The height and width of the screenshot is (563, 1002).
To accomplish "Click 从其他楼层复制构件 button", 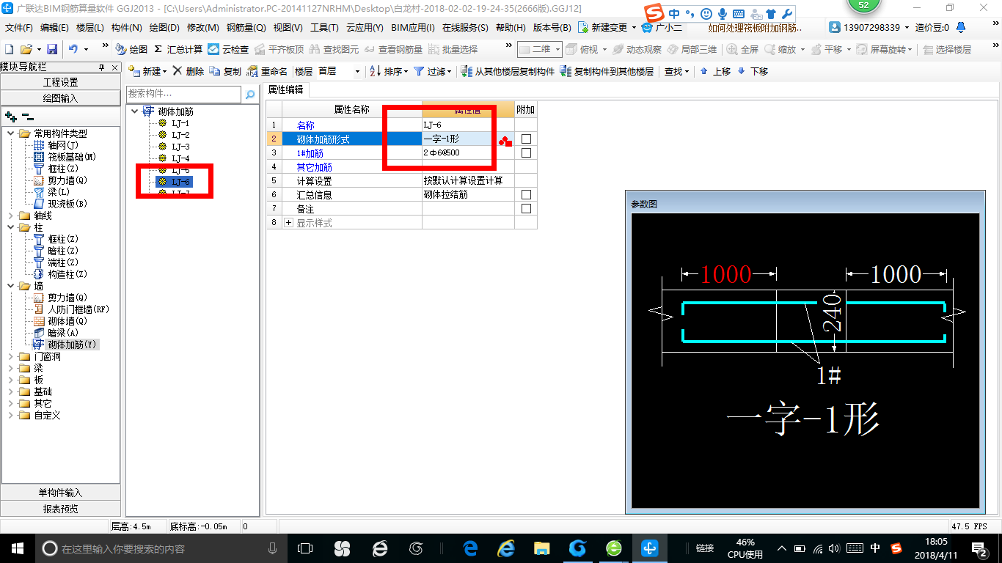I will pos(508,71).
